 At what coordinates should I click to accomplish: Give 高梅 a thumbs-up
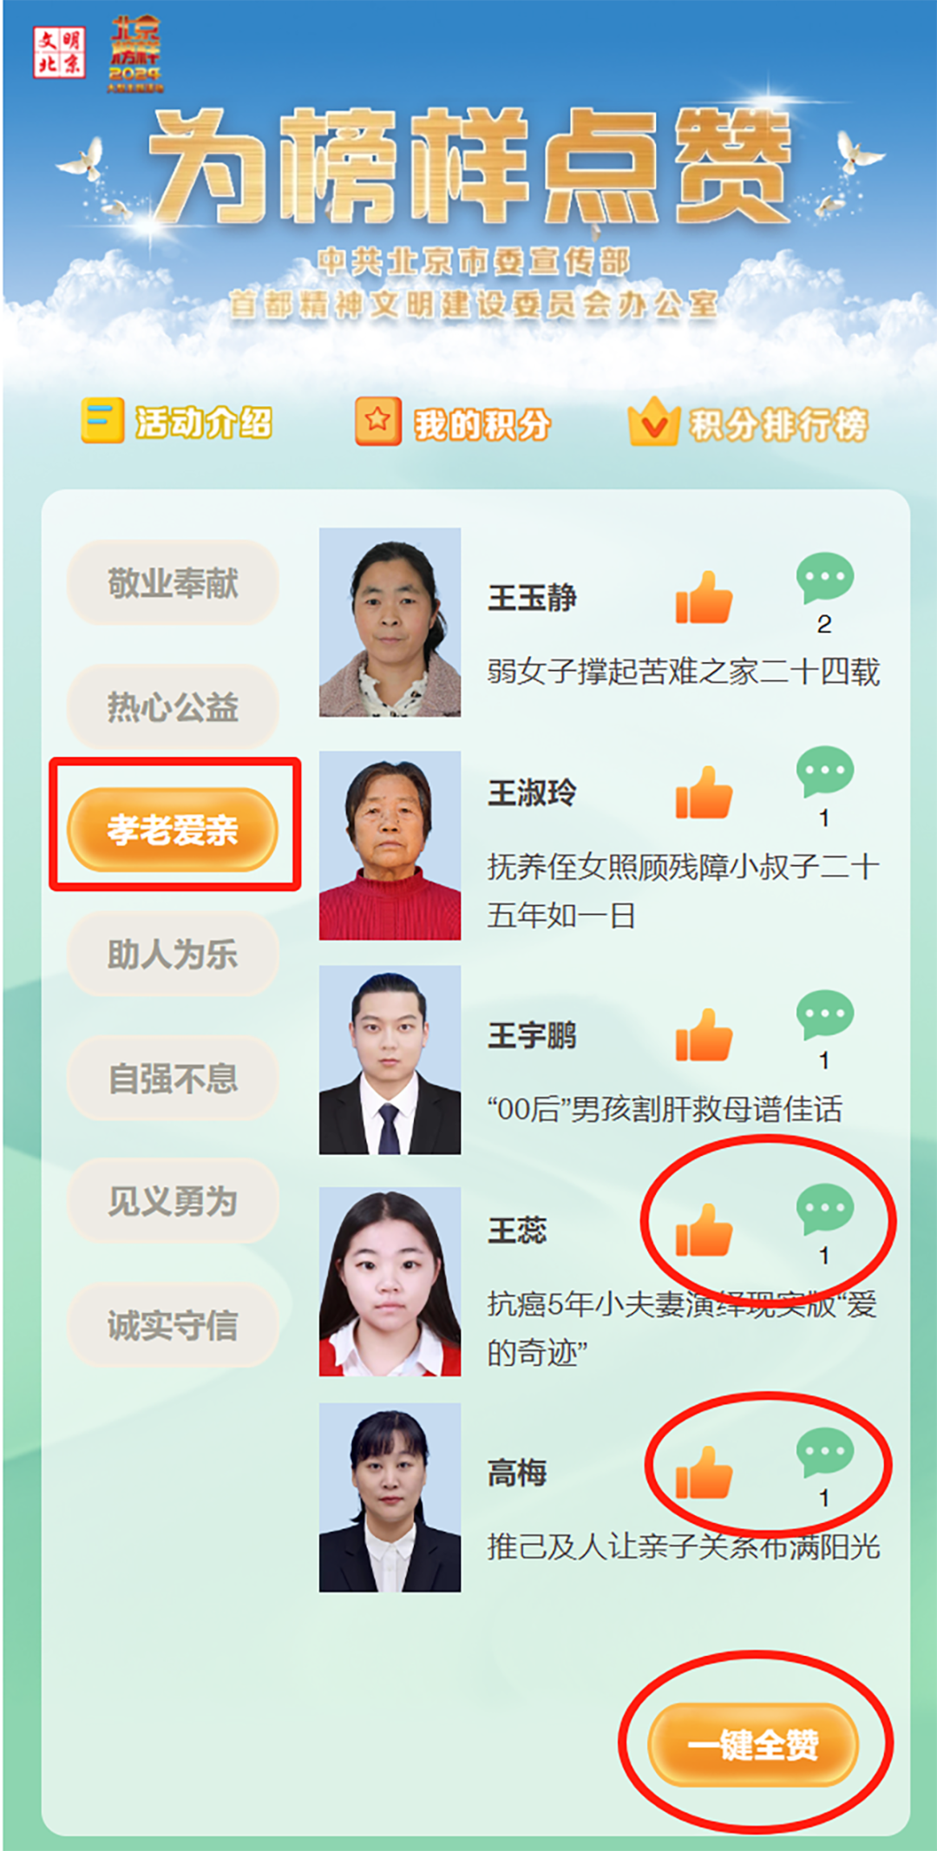704,1473
